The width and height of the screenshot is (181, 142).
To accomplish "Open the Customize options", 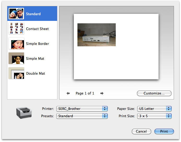I will click(x=154, y=93).
